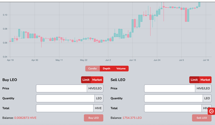Select Limit order in Sell LEO
The height and width of the screenshot is (125, 215).
coord(194,80)
